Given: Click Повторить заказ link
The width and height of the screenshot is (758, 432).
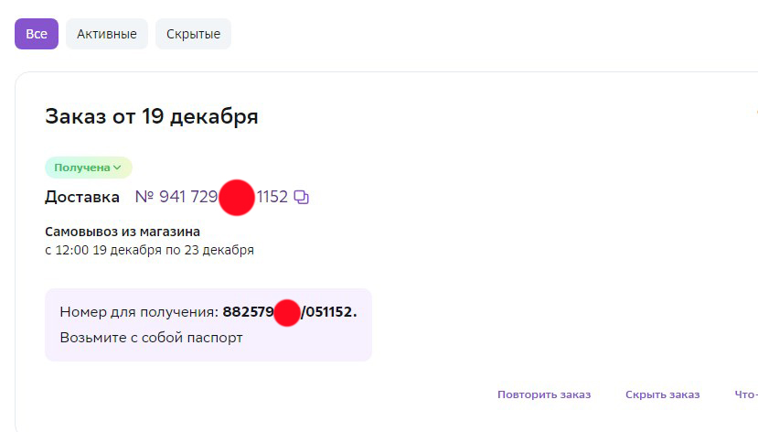Looking at the screenshot, I should [544, 394].
